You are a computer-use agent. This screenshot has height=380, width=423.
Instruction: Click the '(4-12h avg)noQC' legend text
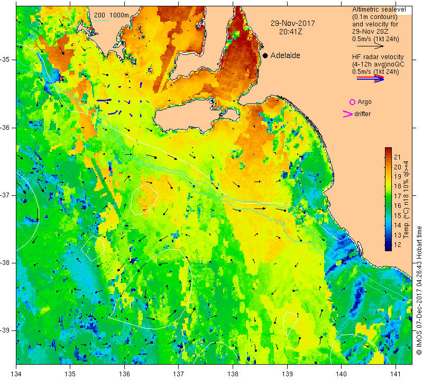(378, 64)
